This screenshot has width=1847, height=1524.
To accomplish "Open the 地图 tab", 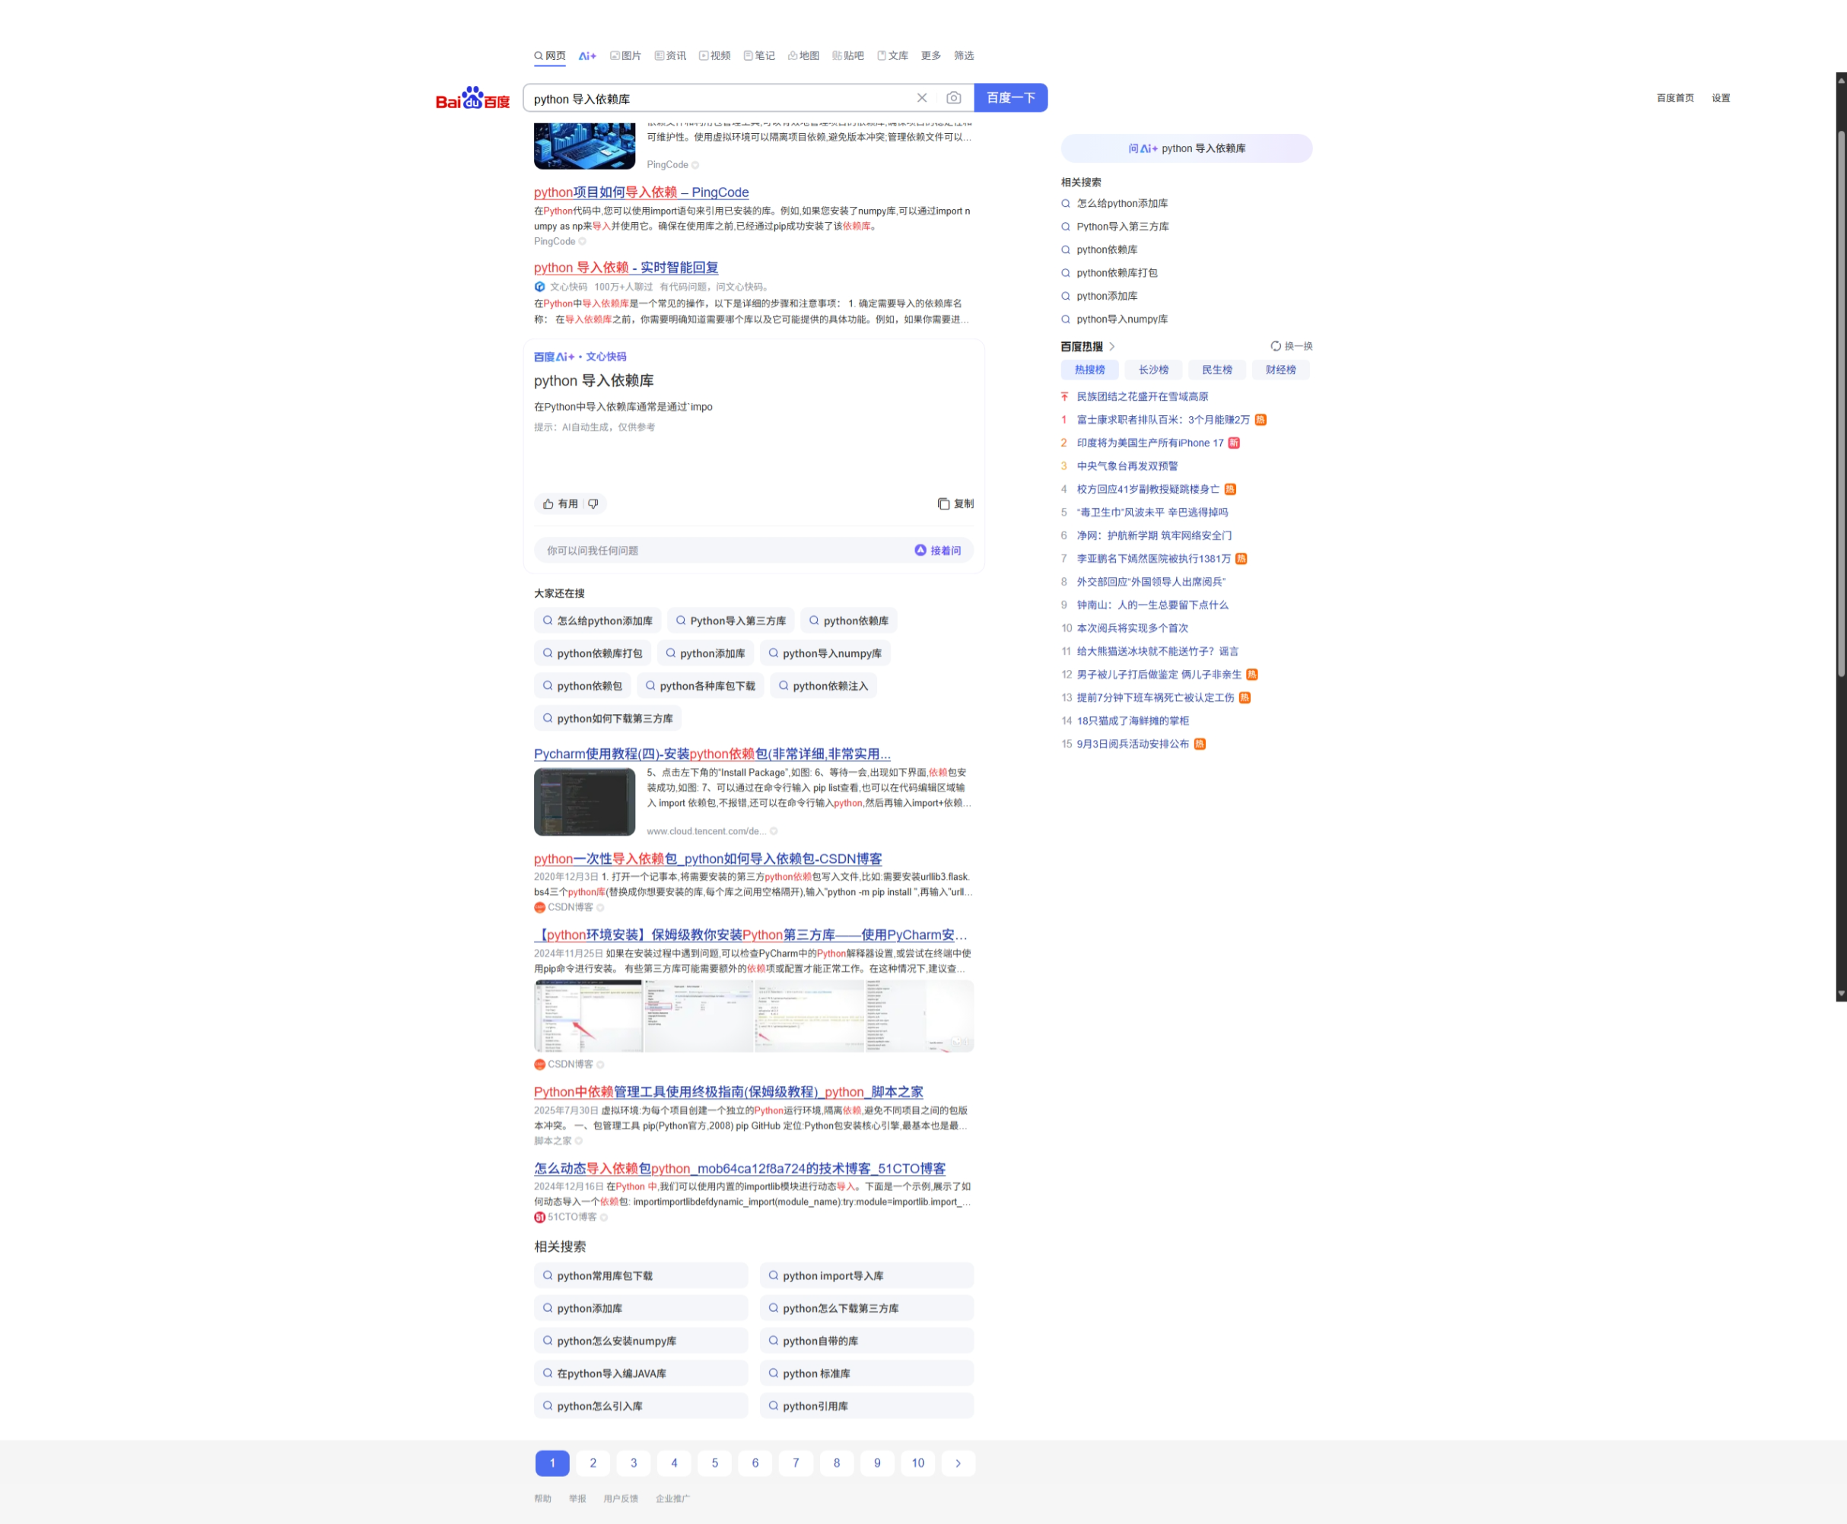I will [x=803, y=56].
